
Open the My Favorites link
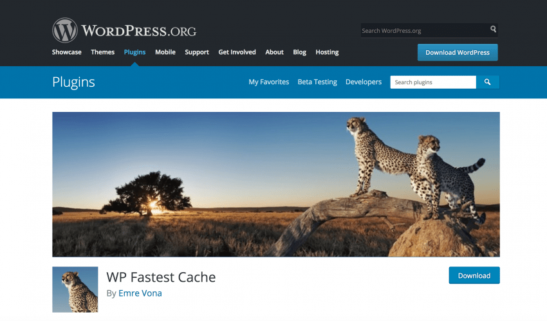268,82
